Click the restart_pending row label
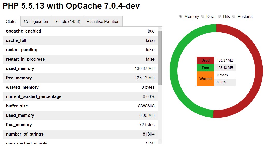Image resolution: width=265 pixels, height=148 pixels. pyautogui.click(x=22, y=50)
